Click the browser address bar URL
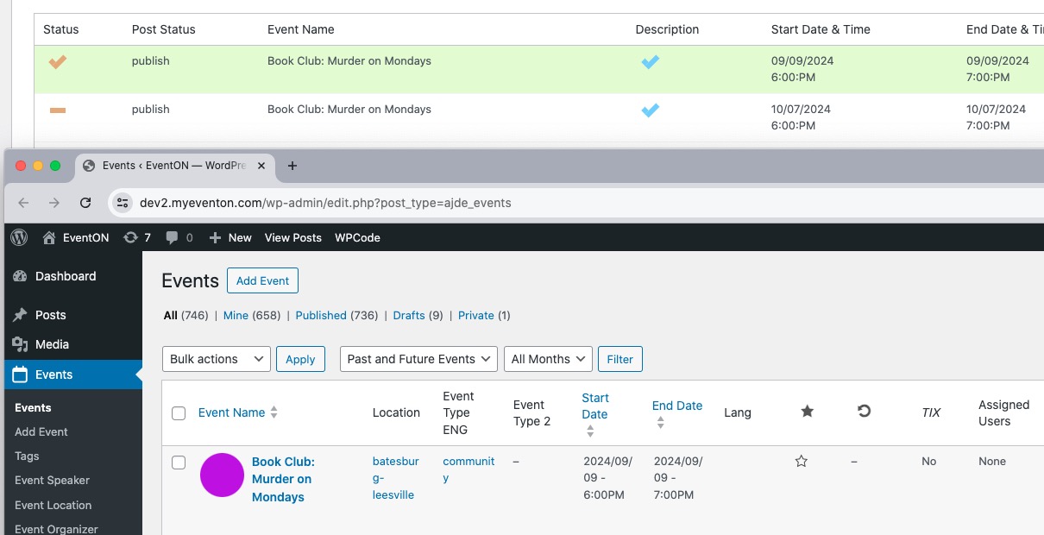1044x535 pixels. click(325, 203)
